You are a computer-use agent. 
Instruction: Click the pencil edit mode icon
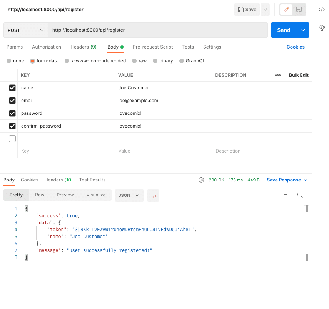tap(286, 10)
